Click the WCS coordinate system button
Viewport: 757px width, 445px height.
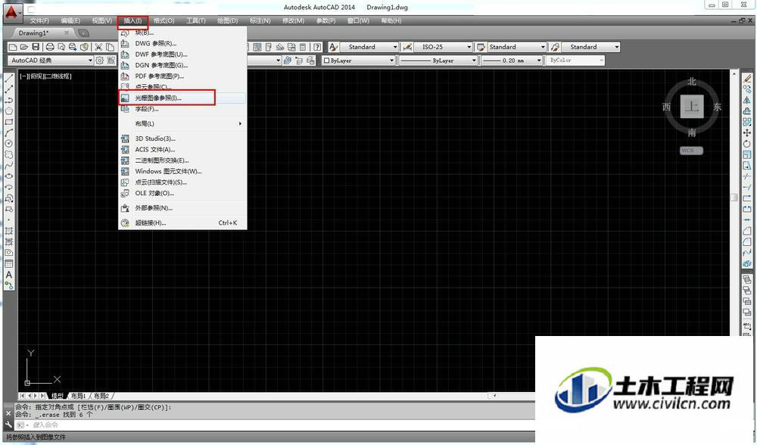point(691,151)
